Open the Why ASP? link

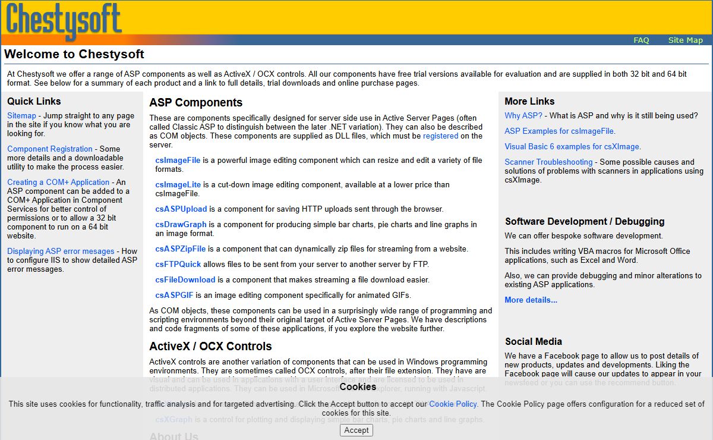[523, 116]
